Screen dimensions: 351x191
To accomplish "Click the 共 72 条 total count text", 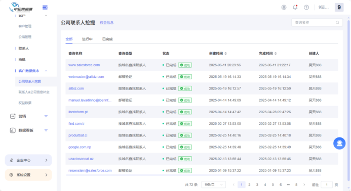I will pos(191,184).
